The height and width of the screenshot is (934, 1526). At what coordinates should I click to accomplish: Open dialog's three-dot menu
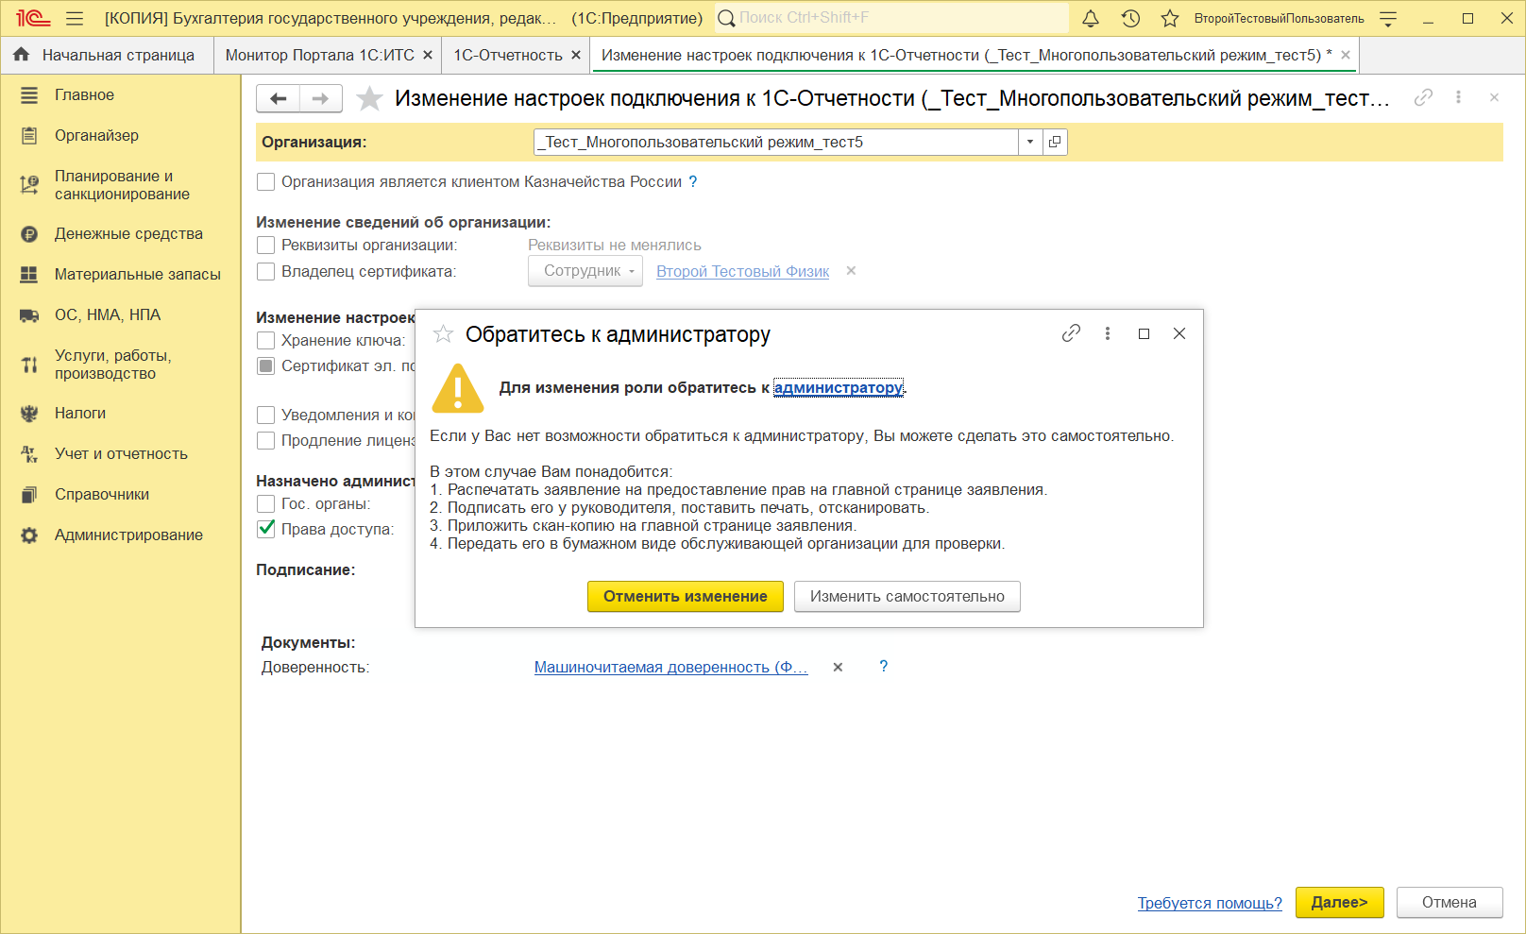pyautogui.click(x=1108, y=333)
